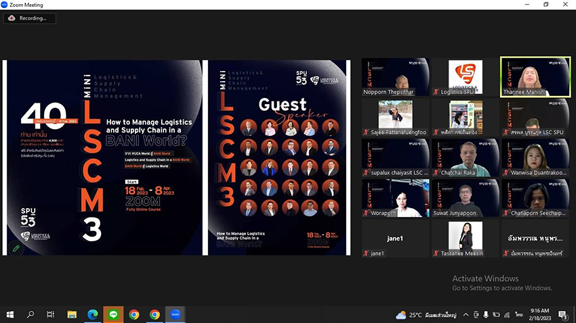The image size is (576, 323).
Task: Click muted mic icon beside Tassanee Meesiri
Action: (436, 253)
